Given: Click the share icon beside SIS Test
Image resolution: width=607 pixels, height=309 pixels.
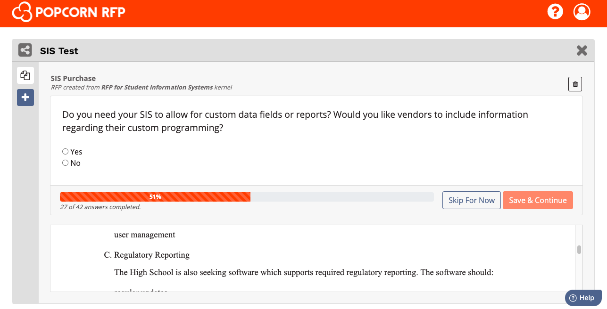Looking at the screenshot, I should [25, 50].
